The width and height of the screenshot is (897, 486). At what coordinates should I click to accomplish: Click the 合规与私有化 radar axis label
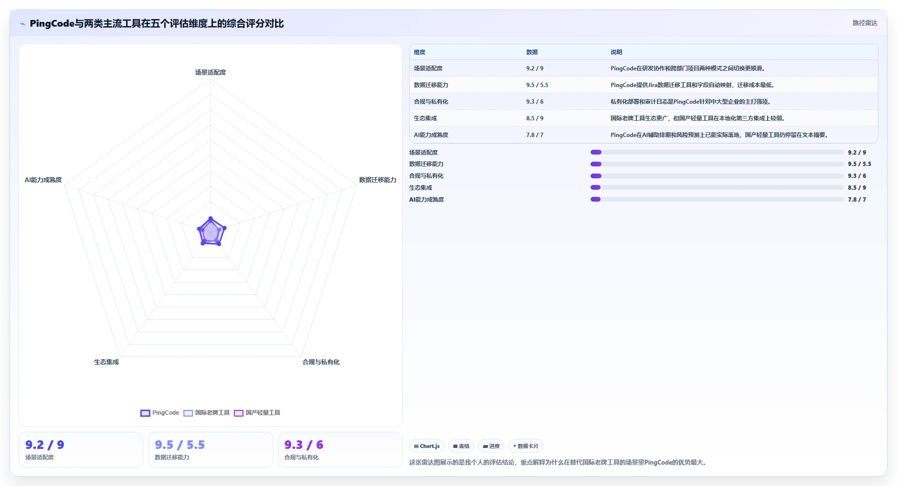coord(321,362)
